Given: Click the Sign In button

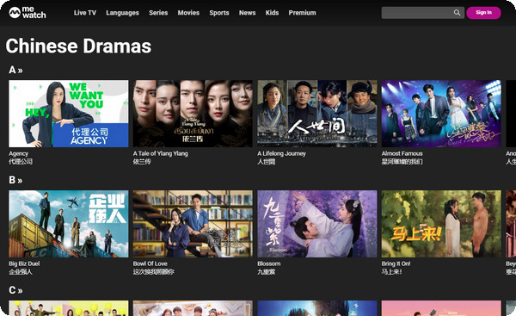Looking at the screenshot, I should click(x=483, y=13).
